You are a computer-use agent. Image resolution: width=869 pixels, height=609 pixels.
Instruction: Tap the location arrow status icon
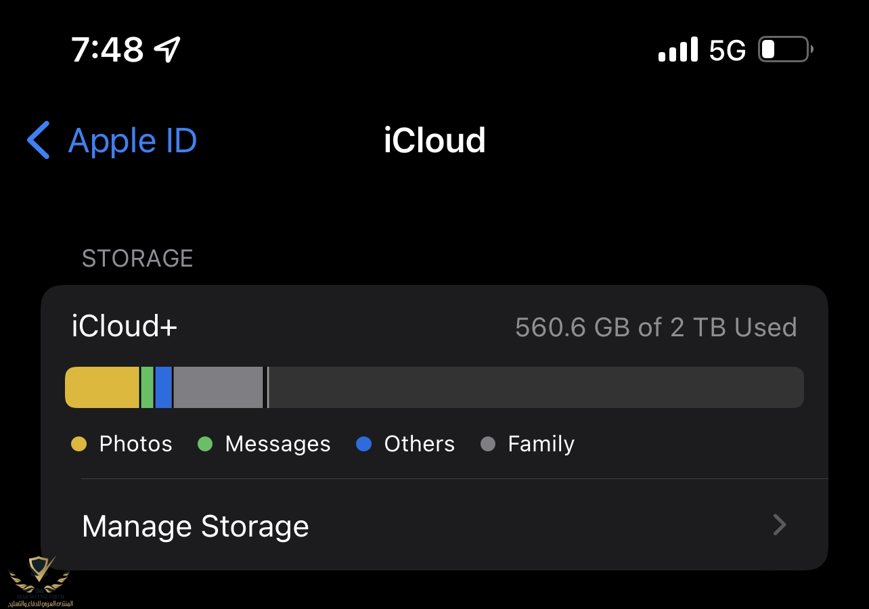coord(167,49)
